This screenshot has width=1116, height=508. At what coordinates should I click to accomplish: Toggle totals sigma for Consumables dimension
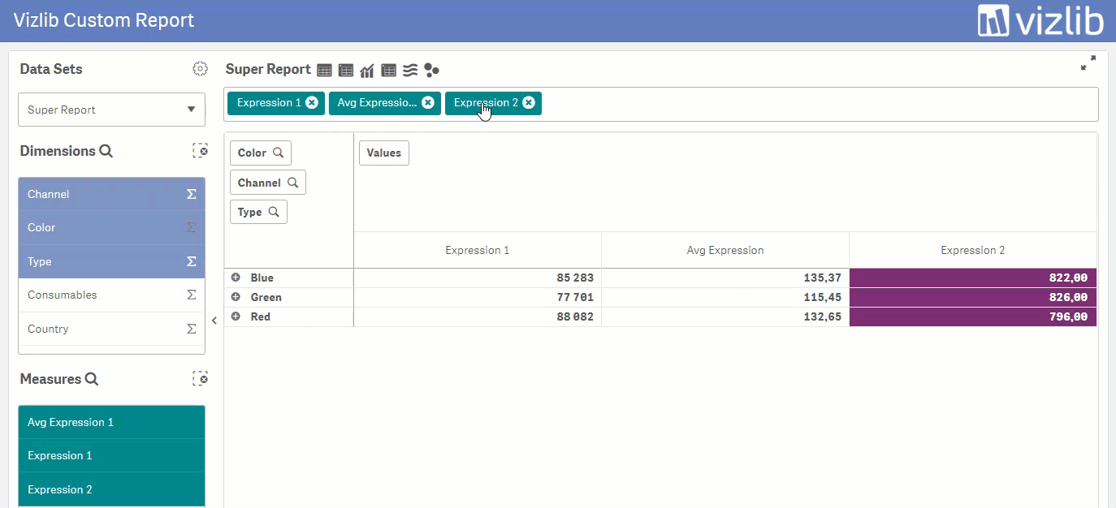192,295
